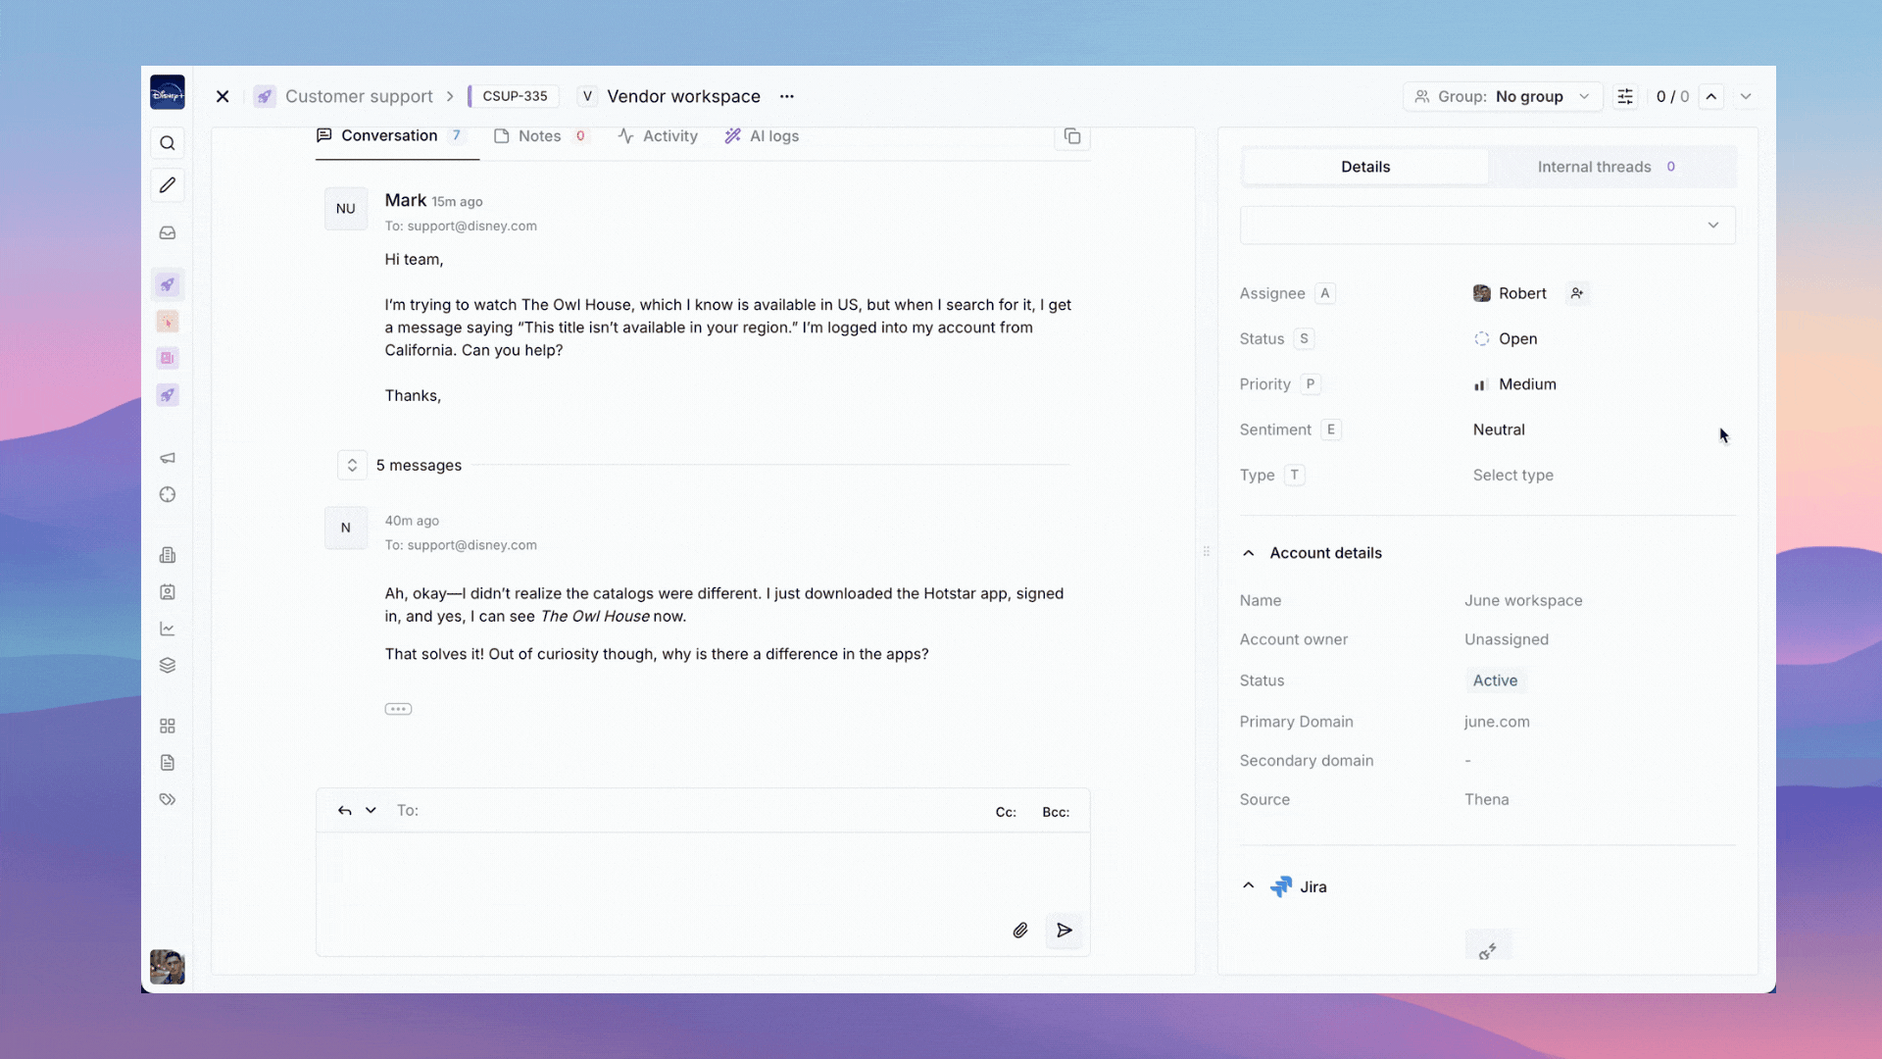The width and height of the screenshot is (1882, 1059).
Task: Click the Jira link issue icon
Action: (x=1487, y=950)
